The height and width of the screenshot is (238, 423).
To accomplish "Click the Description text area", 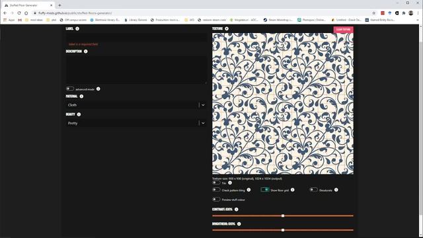I will pyautogui.click(x=137, y=70).
